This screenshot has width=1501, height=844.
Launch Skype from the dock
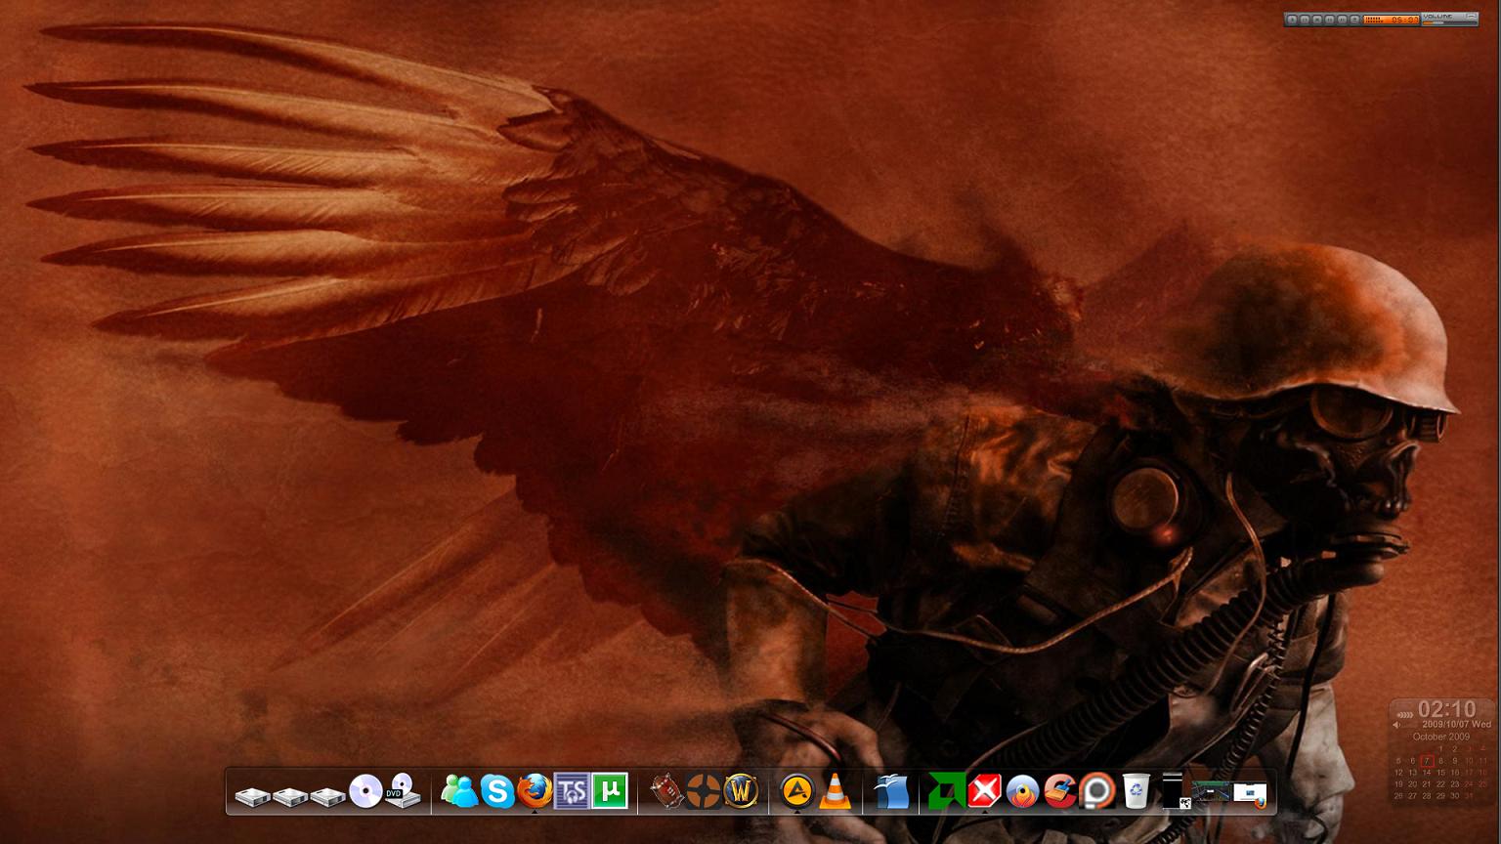tap(497, 791)
